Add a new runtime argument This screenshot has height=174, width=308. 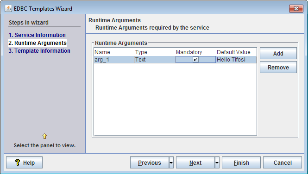point(278,53)
